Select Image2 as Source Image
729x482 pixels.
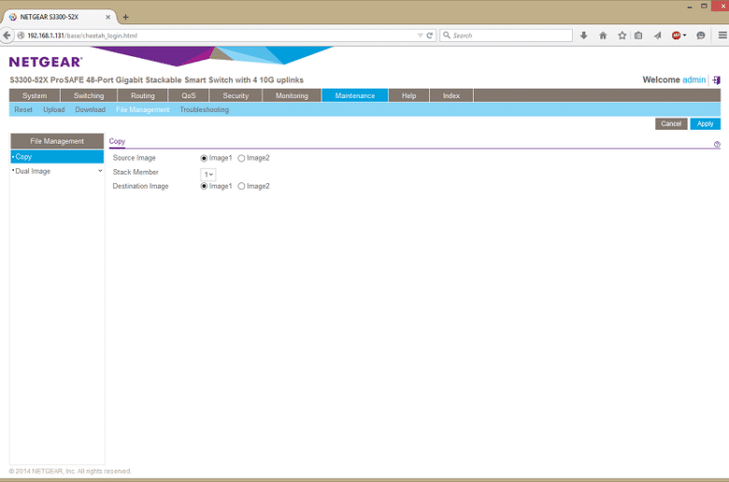241,158
